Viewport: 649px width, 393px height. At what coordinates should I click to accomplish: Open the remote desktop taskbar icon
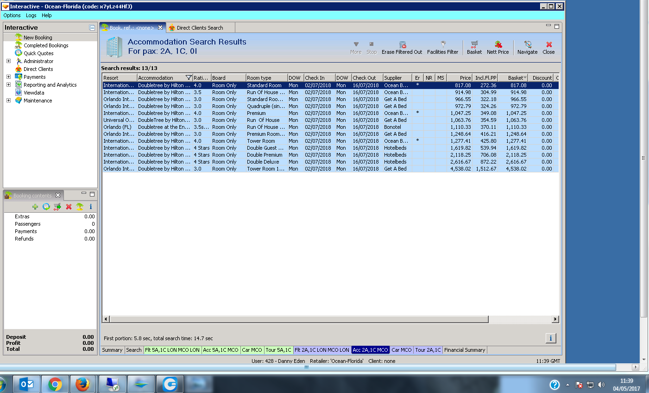click(x=112, y=384)
